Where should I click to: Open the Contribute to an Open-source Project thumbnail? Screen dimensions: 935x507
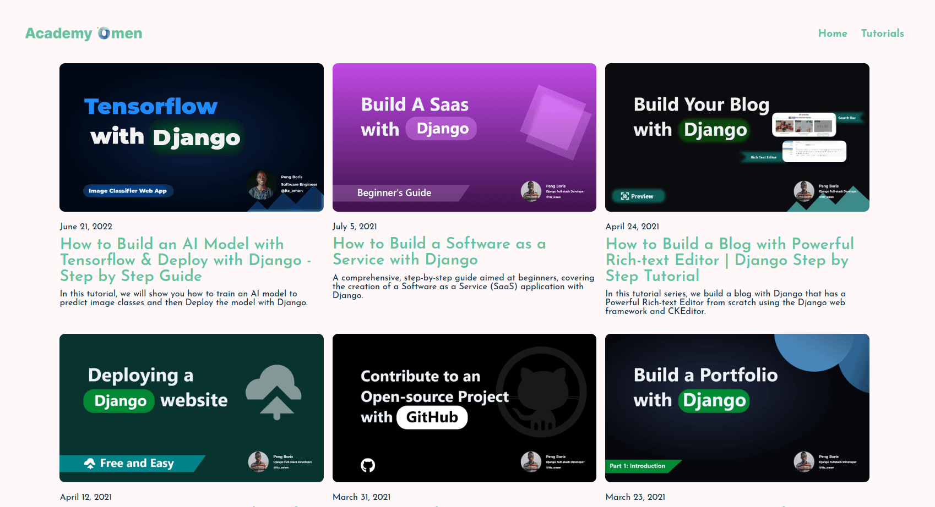464,408
